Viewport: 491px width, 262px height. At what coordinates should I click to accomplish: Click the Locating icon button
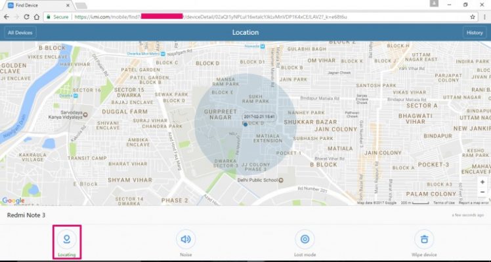[x=66, y=239]
